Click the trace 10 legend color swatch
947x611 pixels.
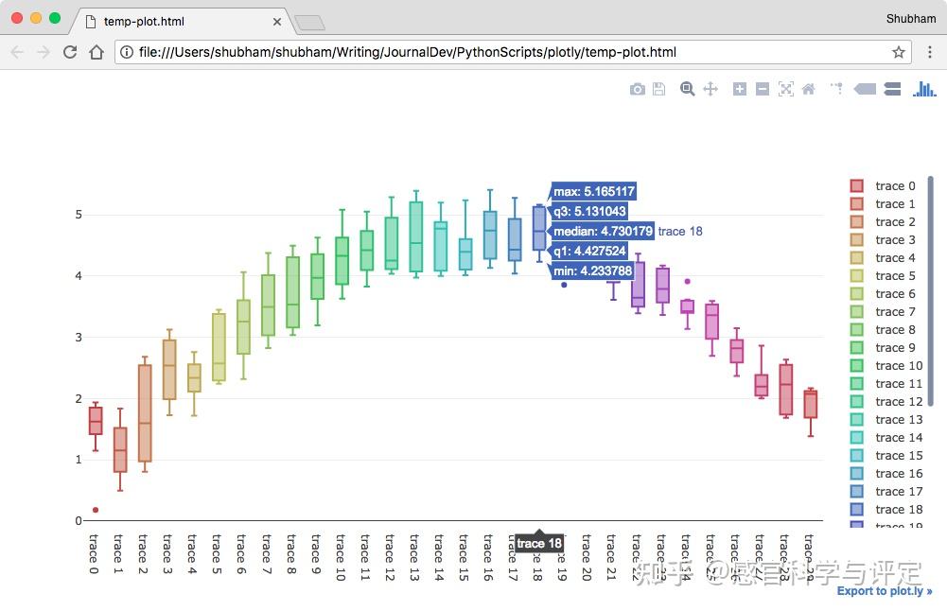857,366
